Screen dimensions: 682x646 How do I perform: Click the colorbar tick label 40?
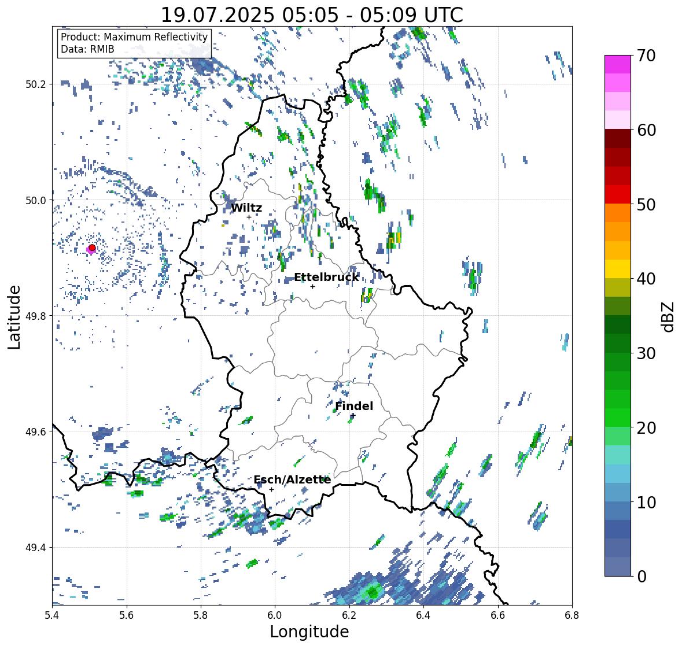[x=646, y=279]
